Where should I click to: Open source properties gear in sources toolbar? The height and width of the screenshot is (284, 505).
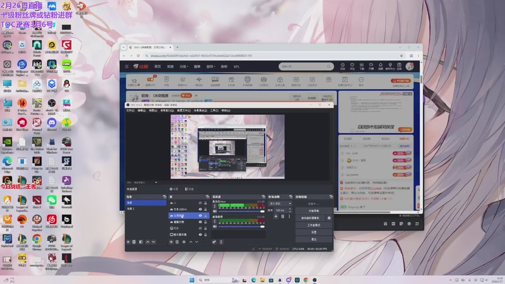click(184, 242)
